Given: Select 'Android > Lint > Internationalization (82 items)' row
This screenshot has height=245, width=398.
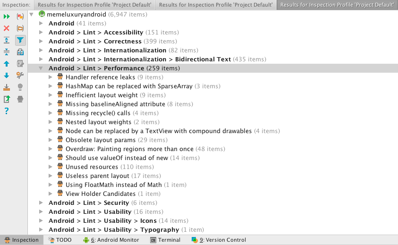Looking at the screenshot, I should tap(213, 50).
